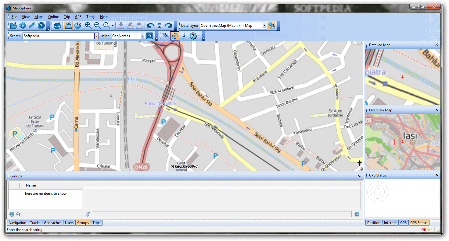This screenshot has width=449, height=241.
Task: Toggle the map download globe button
Action: click(271, 26)
